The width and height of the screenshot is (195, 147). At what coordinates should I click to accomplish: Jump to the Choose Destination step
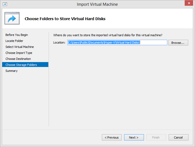click(x=18, y=59)
